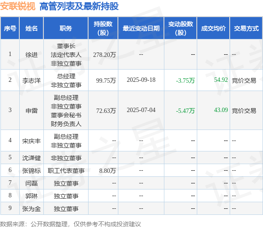
Task: Select the 最近变动日期 column header
Action: point(141,28)
